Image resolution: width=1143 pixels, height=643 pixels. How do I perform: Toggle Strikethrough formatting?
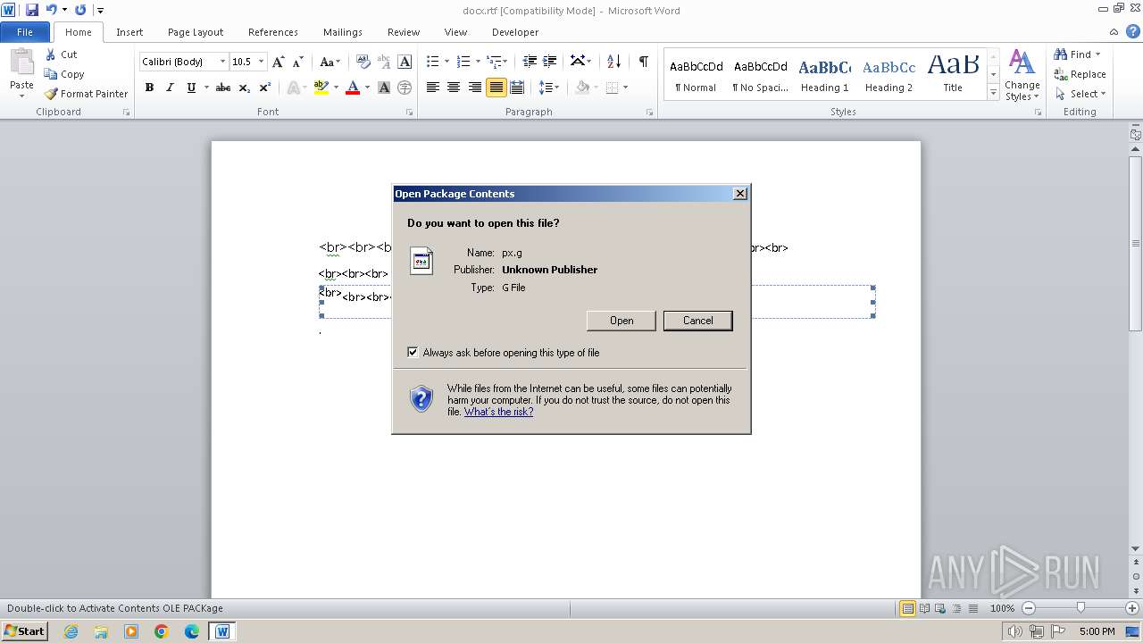pyautogui.click(x=223, y=88)
